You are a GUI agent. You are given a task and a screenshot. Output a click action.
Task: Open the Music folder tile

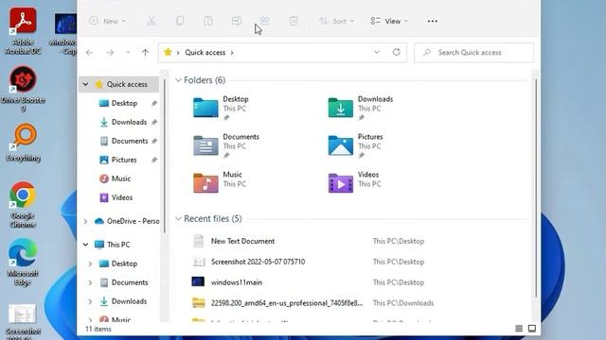[x=221, y=182]
